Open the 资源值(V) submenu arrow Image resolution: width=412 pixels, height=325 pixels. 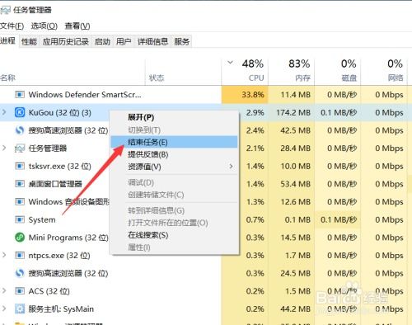tap(232, 167)
